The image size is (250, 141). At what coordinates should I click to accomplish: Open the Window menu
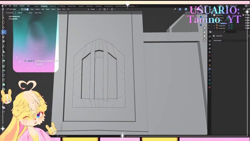tap(22, 6)
